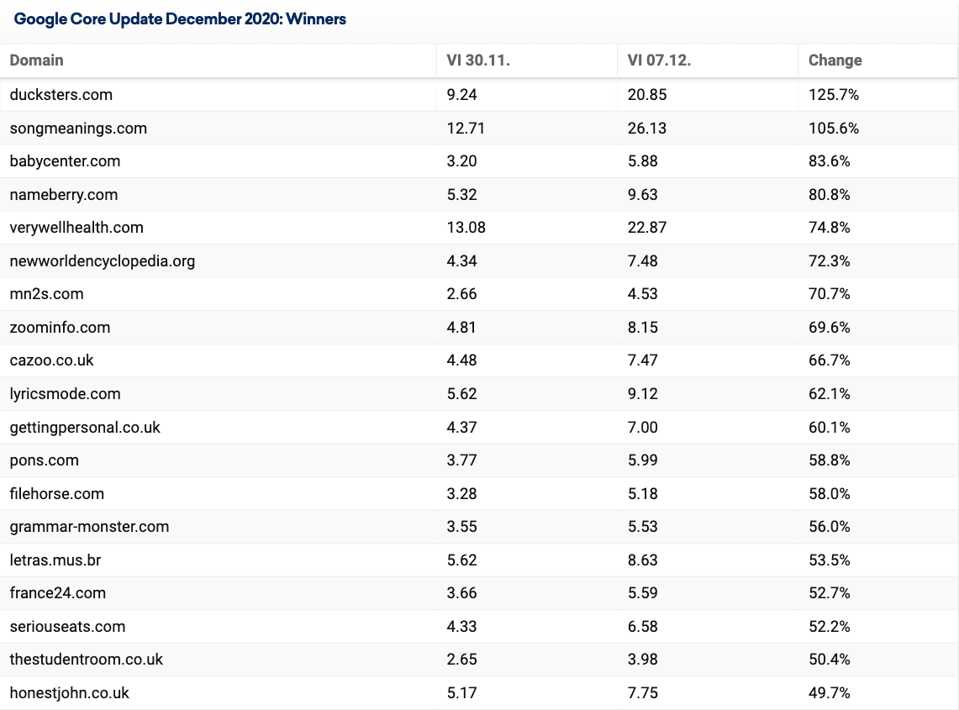Click the 22.87 value in verywellhealth.com row

tap(647, 228)
